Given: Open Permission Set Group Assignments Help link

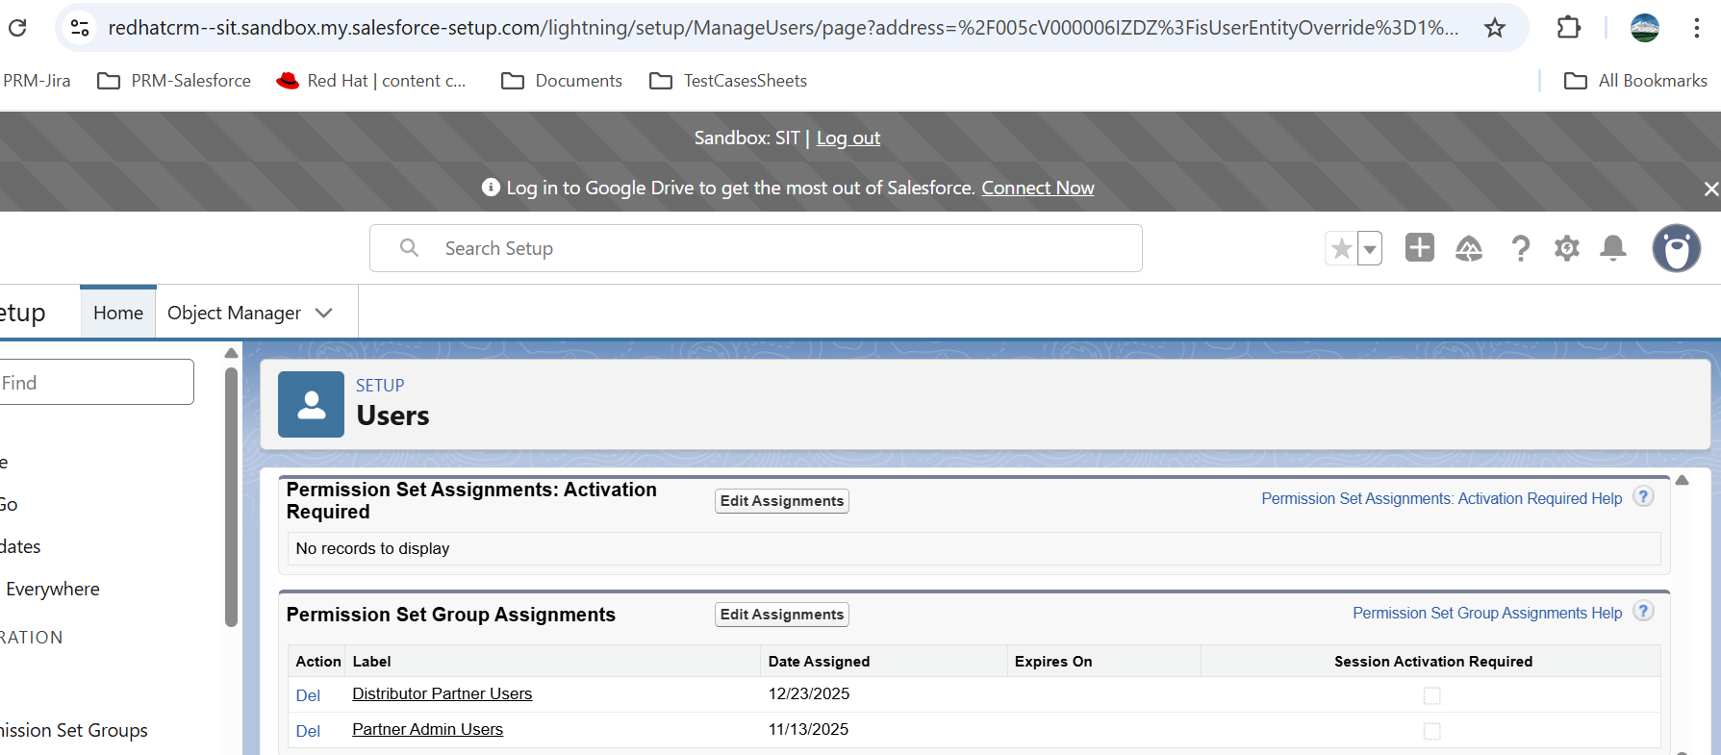Looking at the screenshot, I should point(1487,613).
